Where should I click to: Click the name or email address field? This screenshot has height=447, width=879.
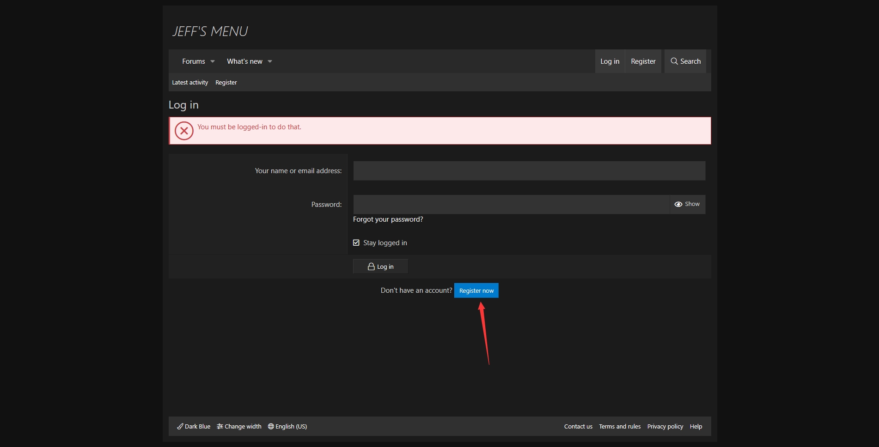coord(529,171)
